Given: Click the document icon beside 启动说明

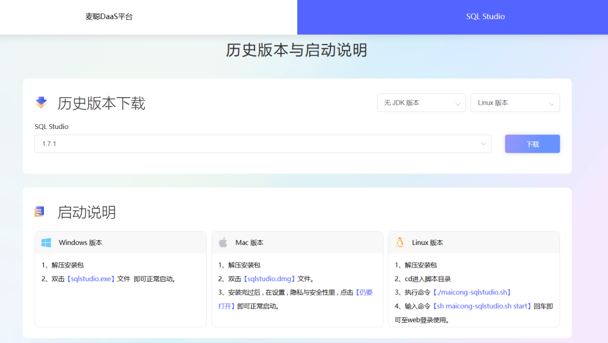Looking at the screenshot, I should point(39,211).
